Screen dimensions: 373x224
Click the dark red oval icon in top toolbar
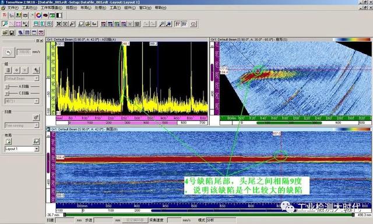coord(45,16)
